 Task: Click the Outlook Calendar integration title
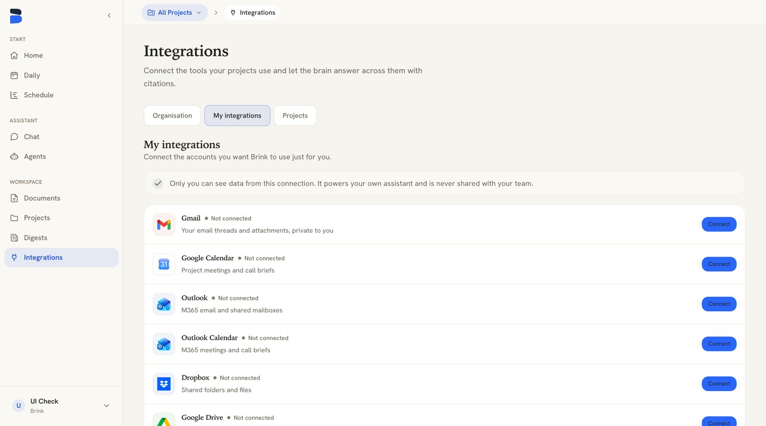point(209,338)
